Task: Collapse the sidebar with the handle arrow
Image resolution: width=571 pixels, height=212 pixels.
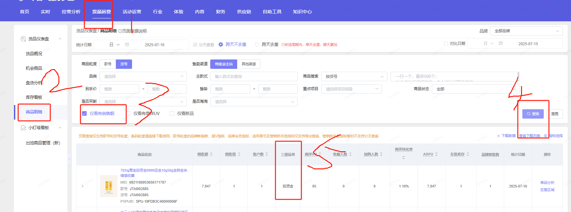Action: tap(69, 159)
